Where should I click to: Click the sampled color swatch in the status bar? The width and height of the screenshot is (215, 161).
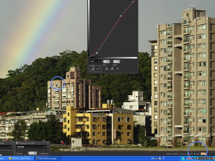pos(203,154)
